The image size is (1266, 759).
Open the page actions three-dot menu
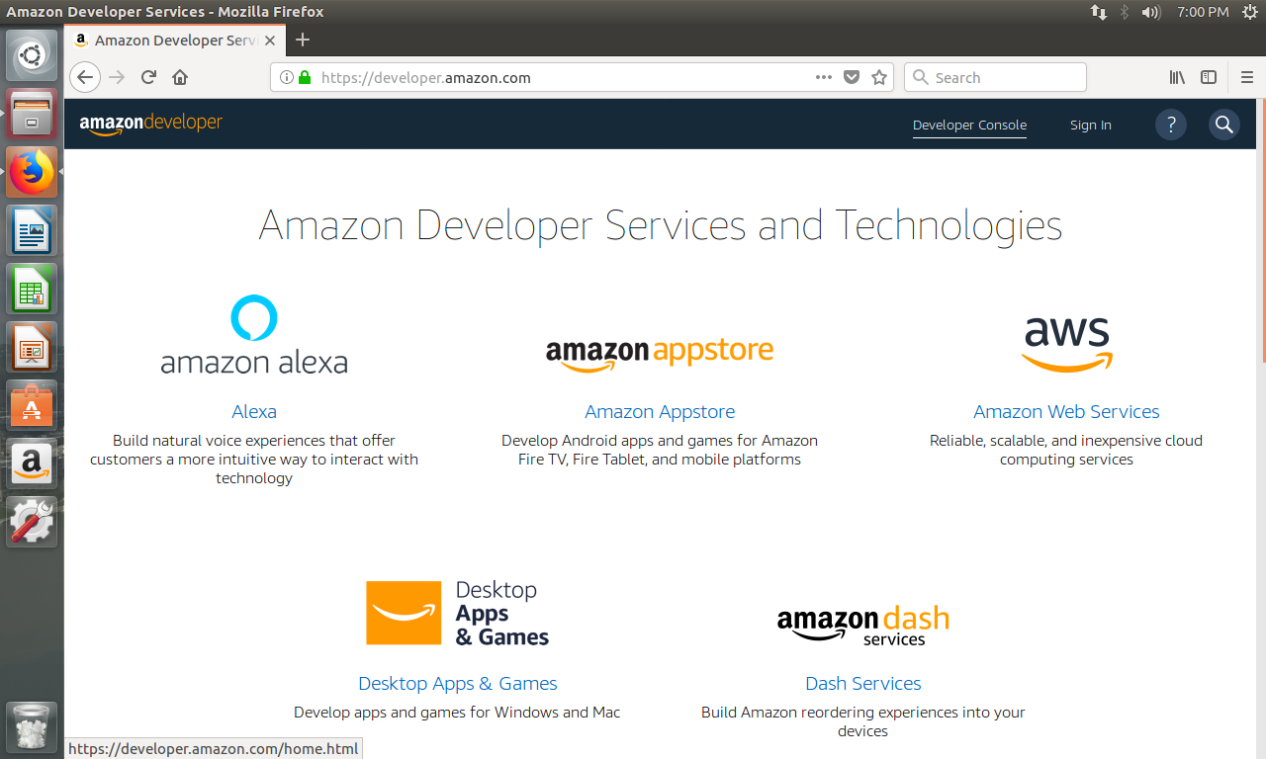pos(824,77)
